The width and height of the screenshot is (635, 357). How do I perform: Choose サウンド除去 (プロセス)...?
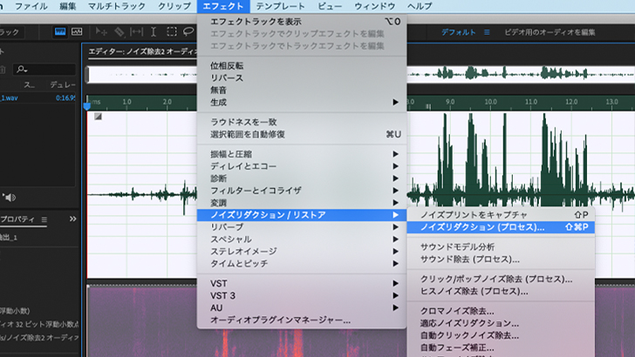[501, 259]
